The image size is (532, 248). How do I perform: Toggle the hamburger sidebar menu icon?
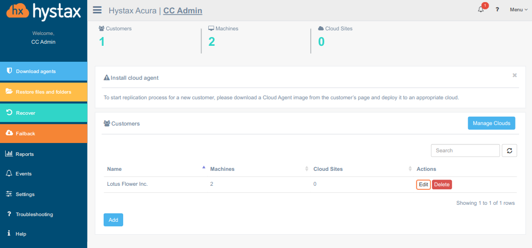tap(97, 10)
